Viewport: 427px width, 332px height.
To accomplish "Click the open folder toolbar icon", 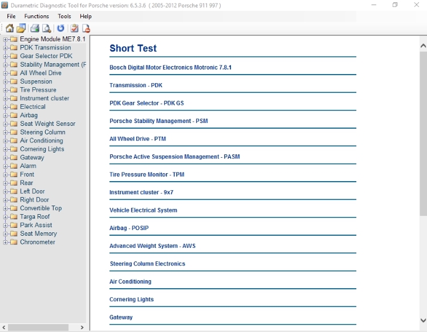I will 21,28.
